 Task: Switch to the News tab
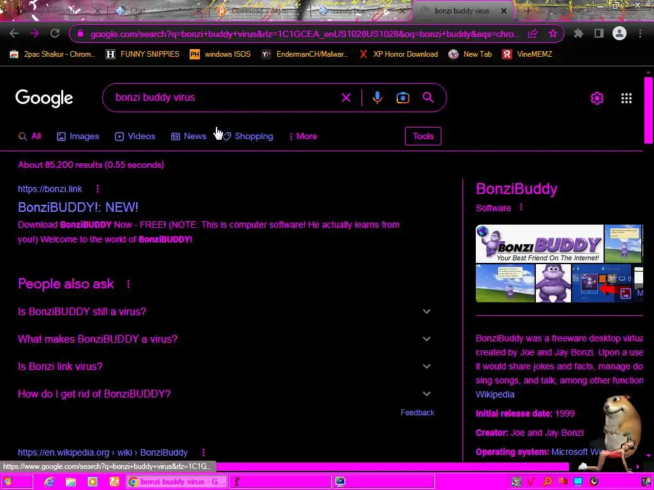188,137
